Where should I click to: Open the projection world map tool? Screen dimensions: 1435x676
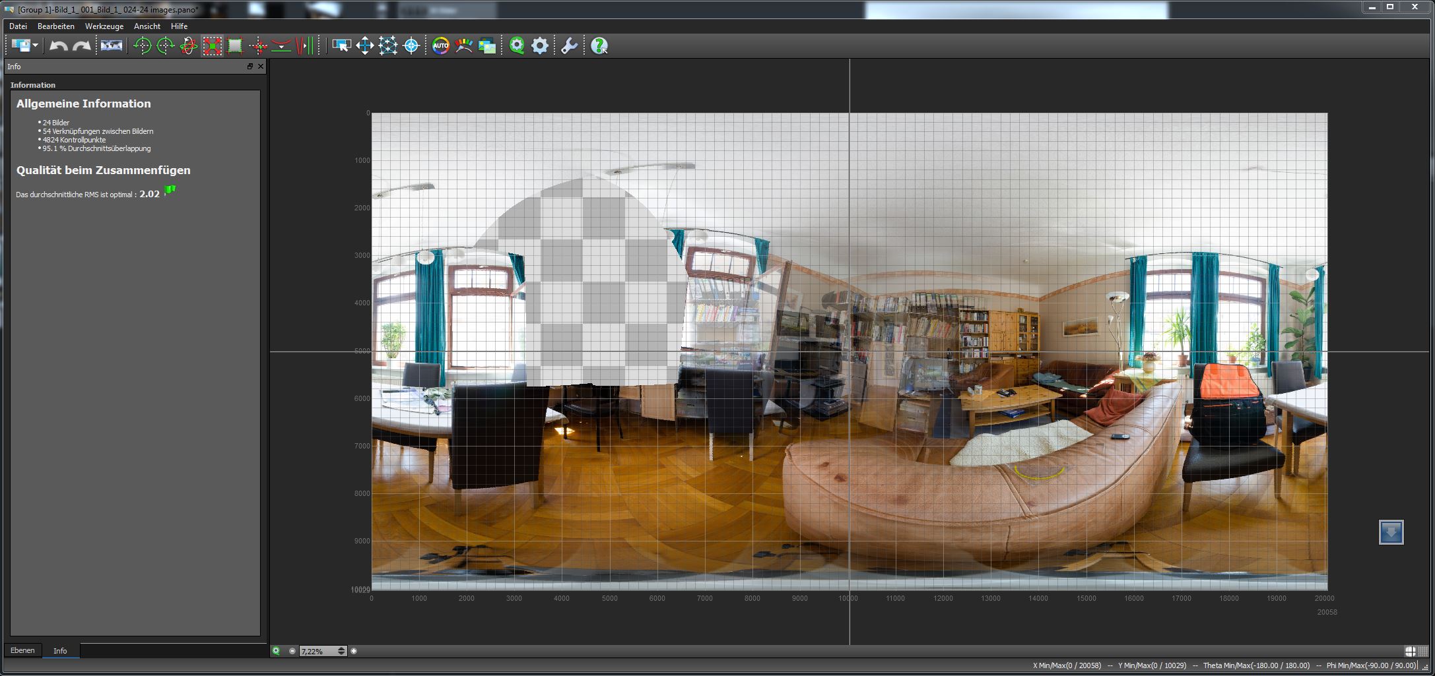coord(111,46)
